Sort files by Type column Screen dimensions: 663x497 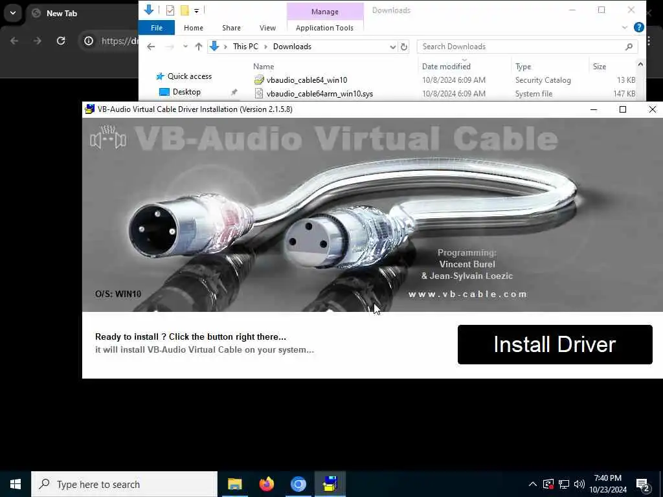tap(523, 67)
